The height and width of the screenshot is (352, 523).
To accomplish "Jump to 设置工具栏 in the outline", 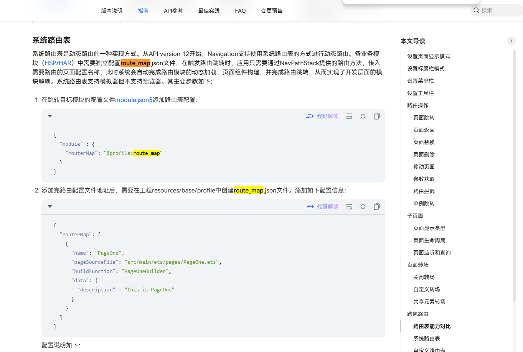I will coord(420,93).
